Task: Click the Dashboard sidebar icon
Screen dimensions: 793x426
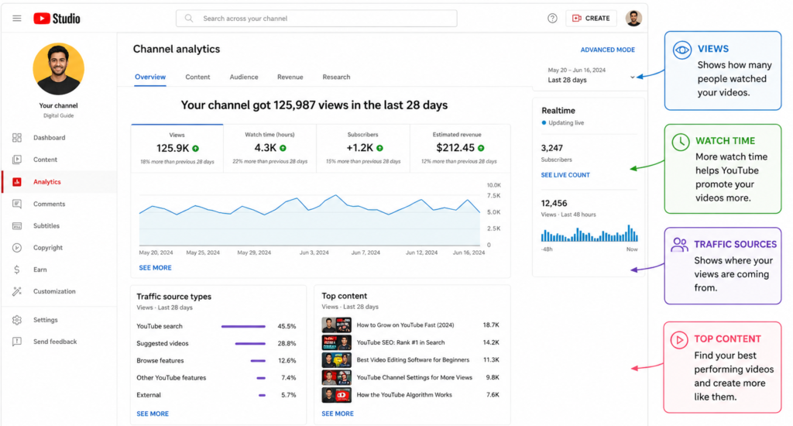Action: (x=17, y=138)
